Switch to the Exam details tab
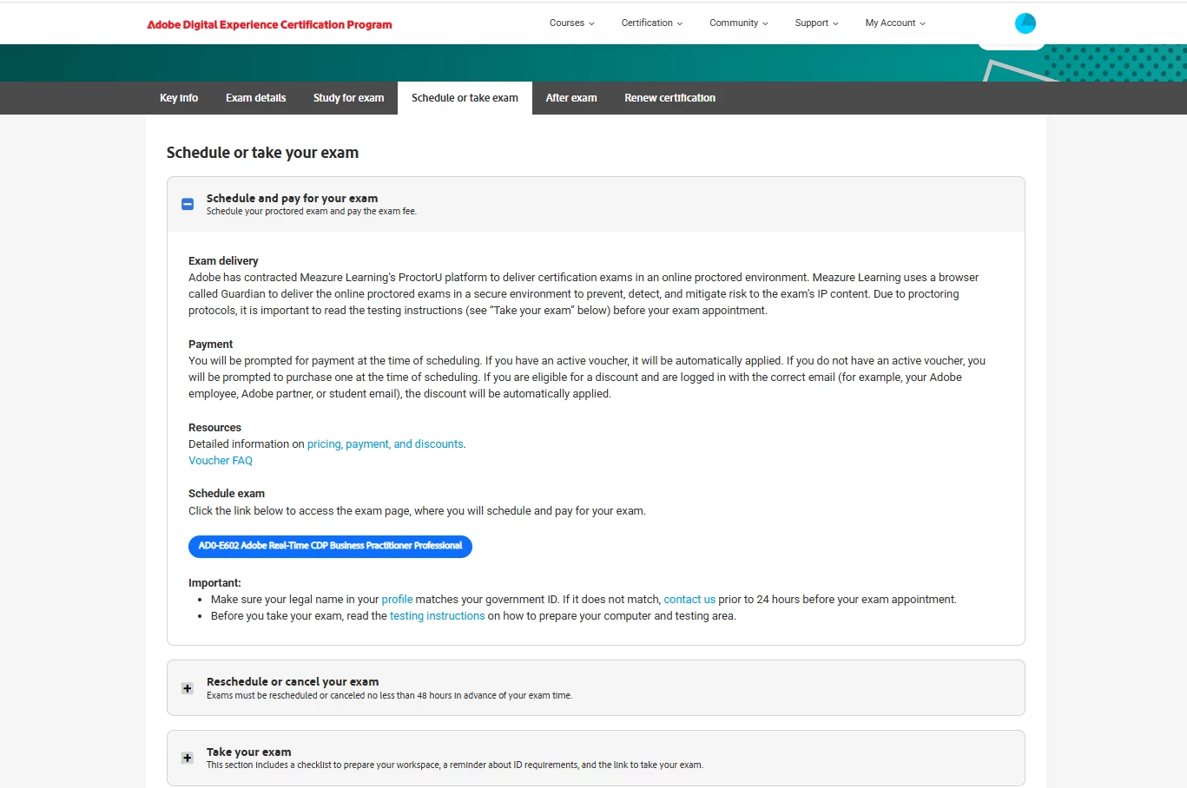 [x=255, y=98]
